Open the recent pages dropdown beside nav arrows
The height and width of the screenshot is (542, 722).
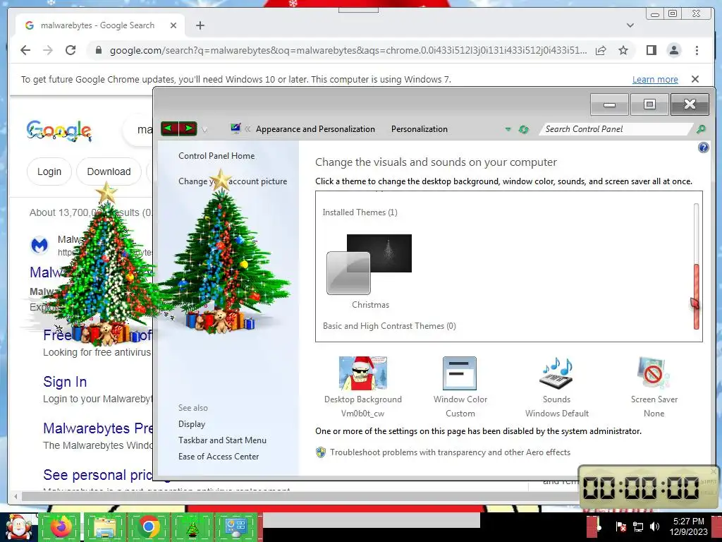click(x=205, y=130)
